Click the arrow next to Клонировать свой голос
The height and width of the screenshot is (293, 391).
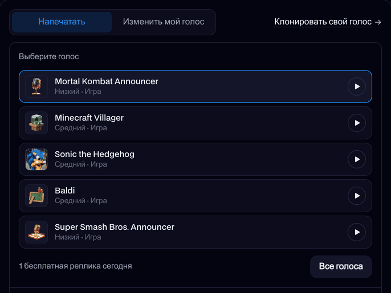point(378,22)
